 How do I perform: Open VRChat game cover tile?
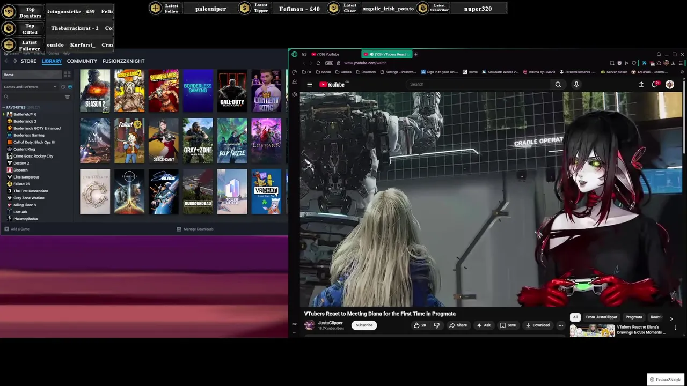click(266, 192)
